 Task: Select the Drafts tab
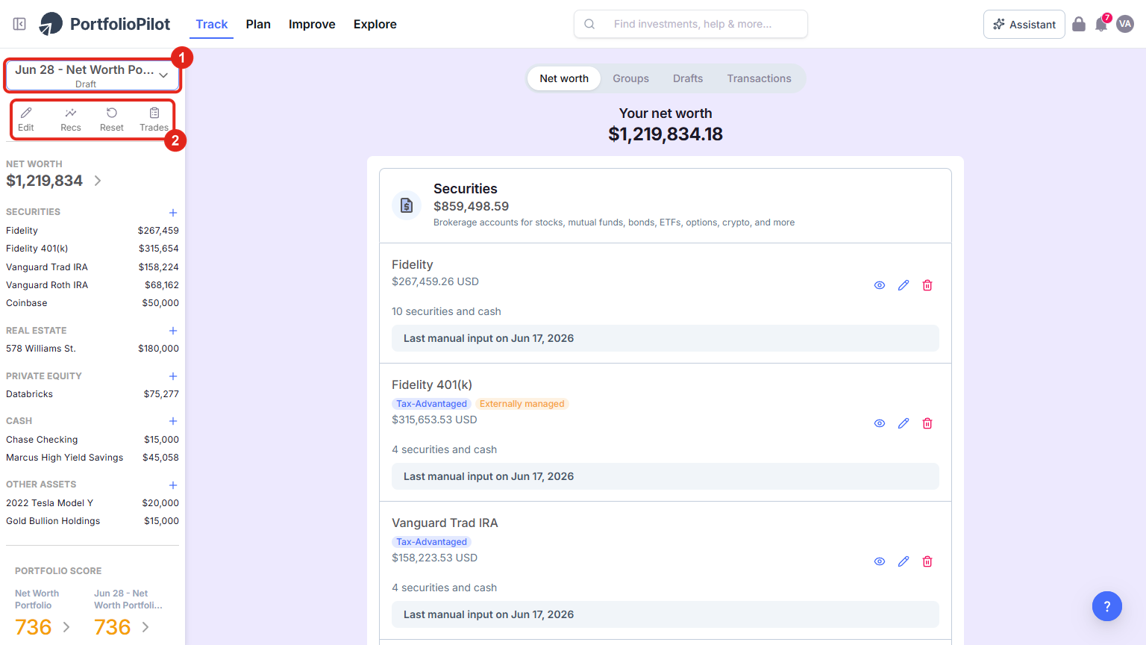tap(688, 78)
